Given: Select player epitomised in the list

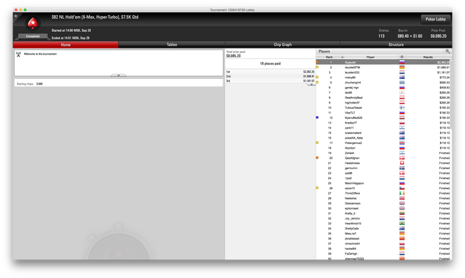Looking at the screenshot, I should 351,208.
